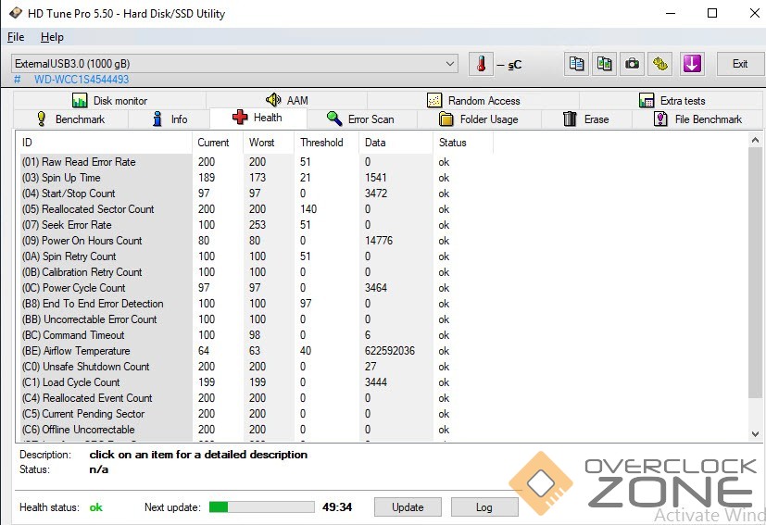This screenshot has width=766, height=525.
Task: Open the Random Access tab
Action: point(473,101)
